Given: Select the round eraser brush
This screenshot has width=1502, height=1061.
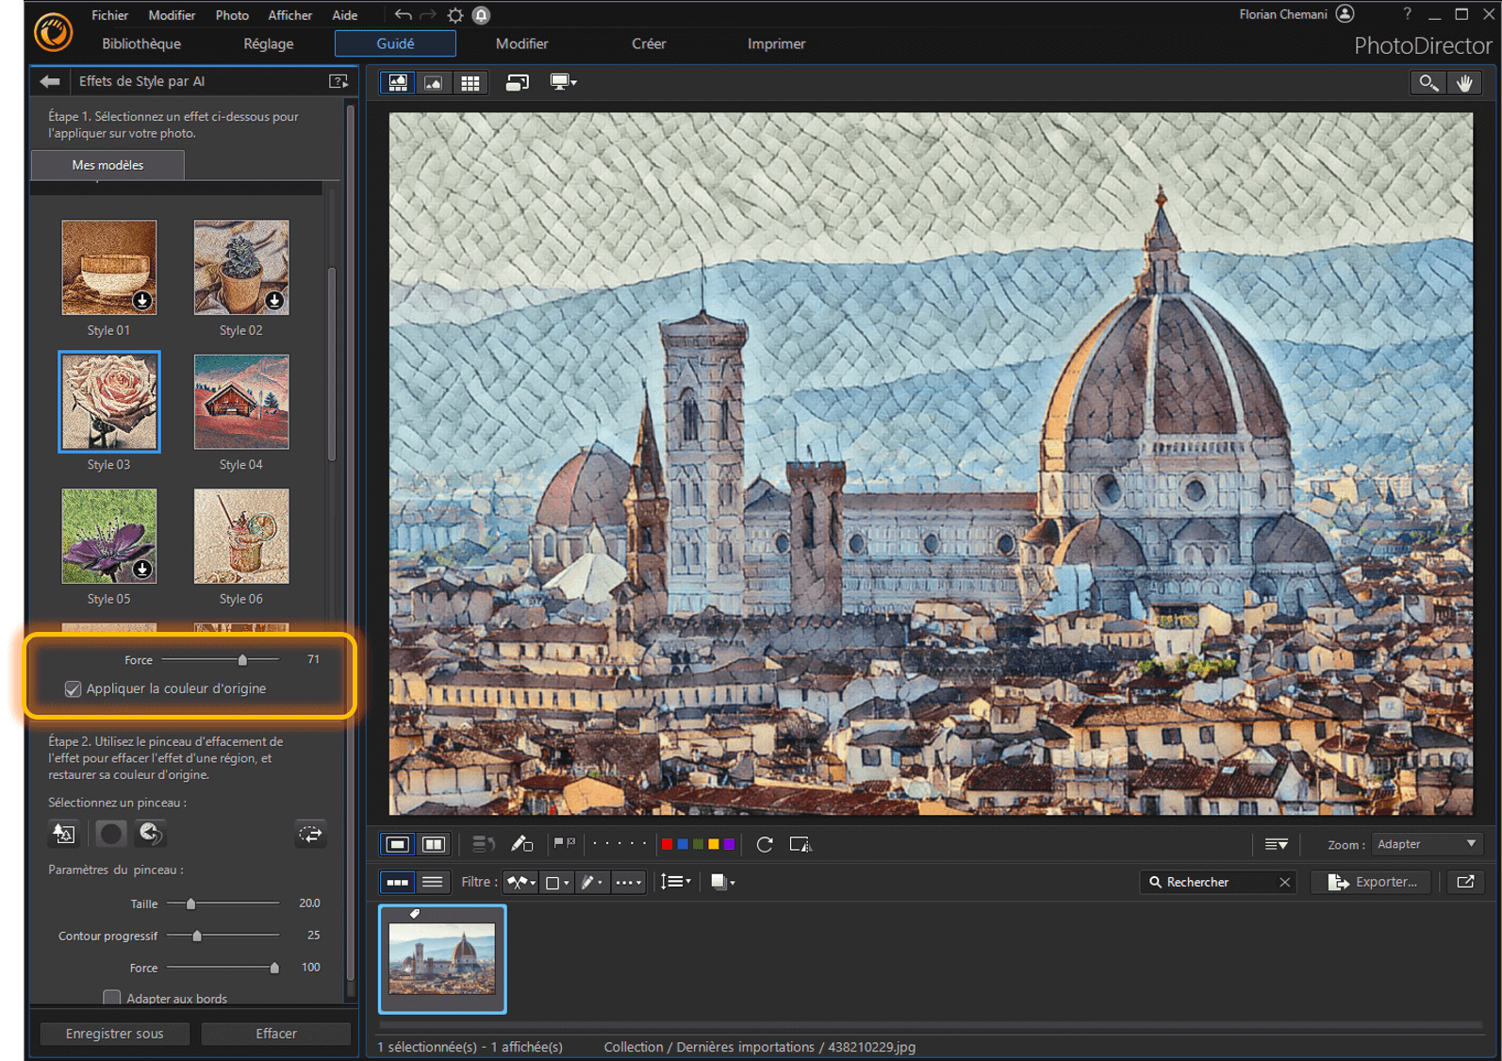Looking at the screenshot, I should coord(111,834).
